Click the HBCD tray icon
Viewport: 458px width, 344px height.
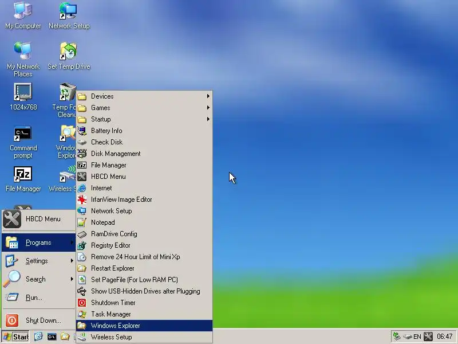428,337
